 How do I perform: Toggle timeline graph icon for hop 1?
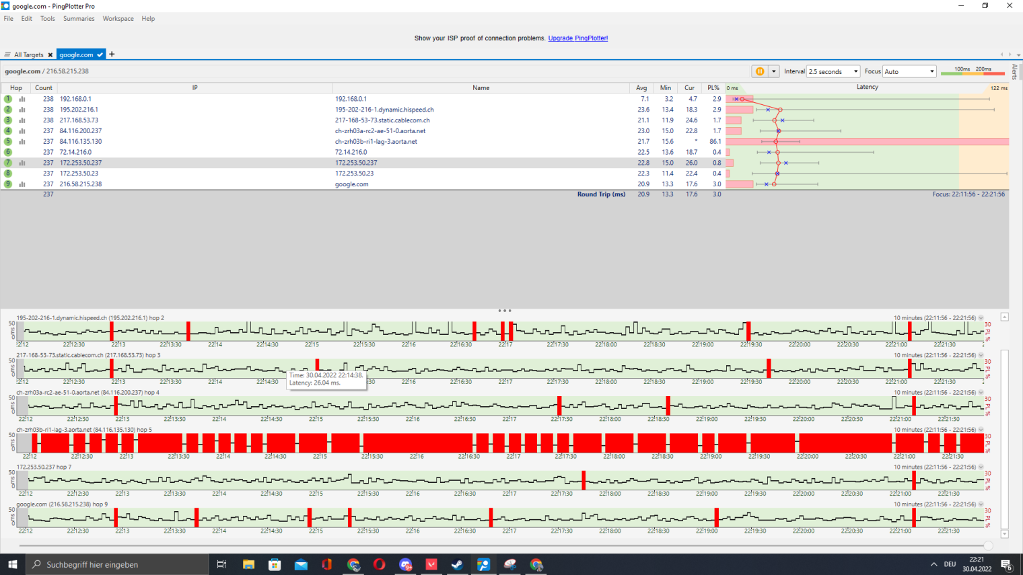click(22, 99)
